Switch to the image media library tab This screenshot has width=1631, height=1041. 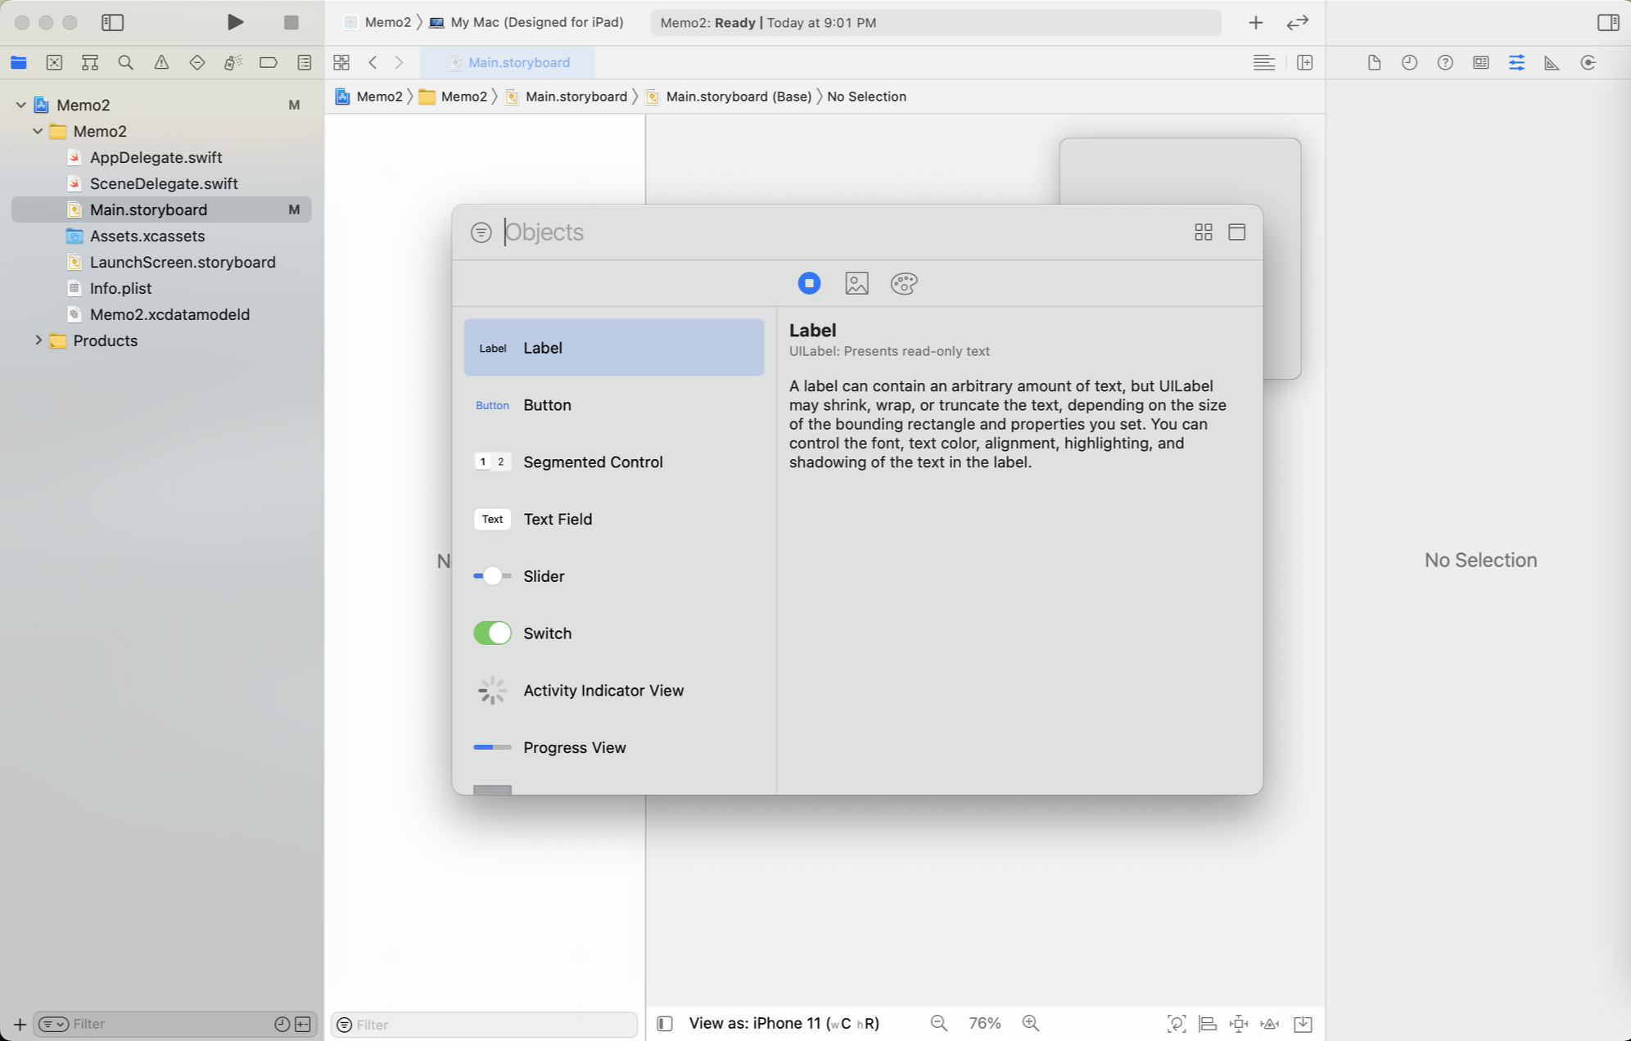pos(856,283)
